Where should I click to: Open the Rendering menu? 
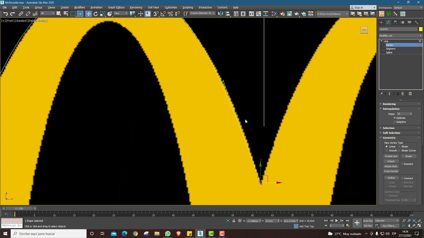(x=136, y=7)
